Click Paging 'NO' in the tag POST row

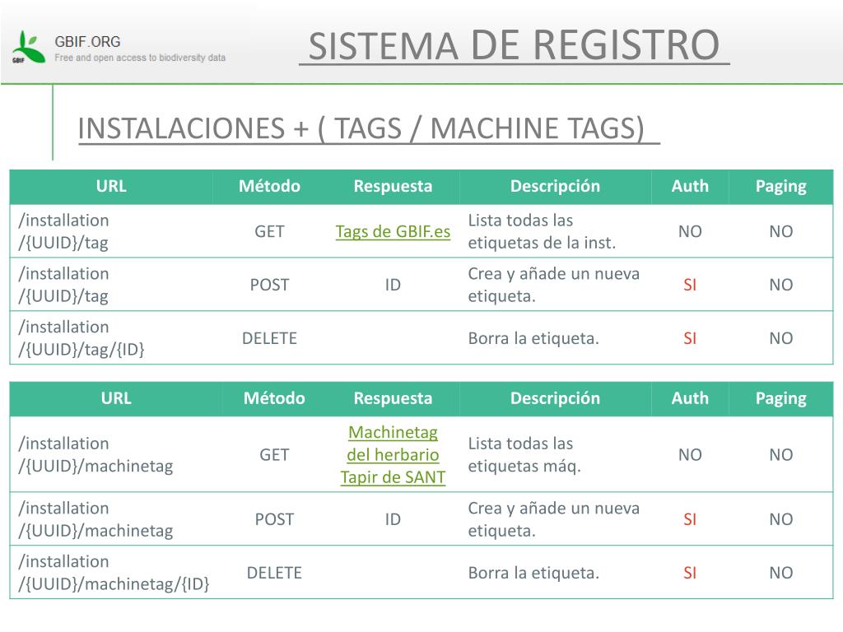point(781,284)
